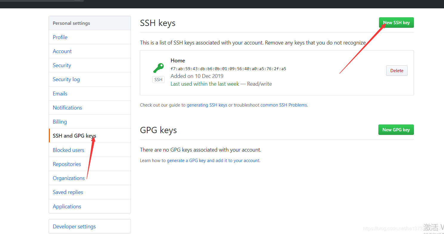This screenshot has height=234, width=444.
Task: Click the SSH badge below the key icon
Action: 158,79
